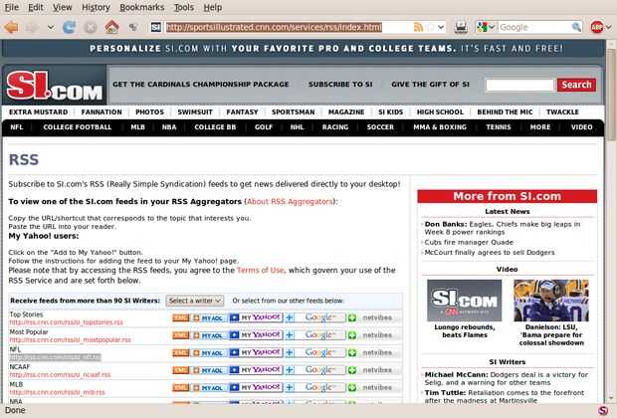
Task: Expand the Select a writer dropdown
Action: pyautogui.click(x=195, y=301)
